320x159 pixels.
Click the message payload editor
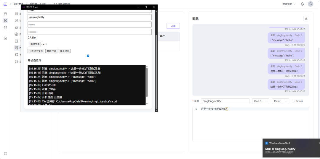click(251, 124)
